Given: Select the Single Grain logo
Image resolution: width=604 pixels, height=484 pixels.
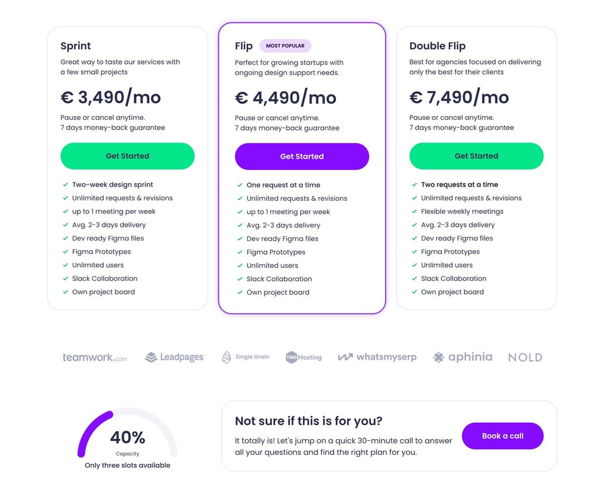Looking at the screenshot, I should 245,356.
